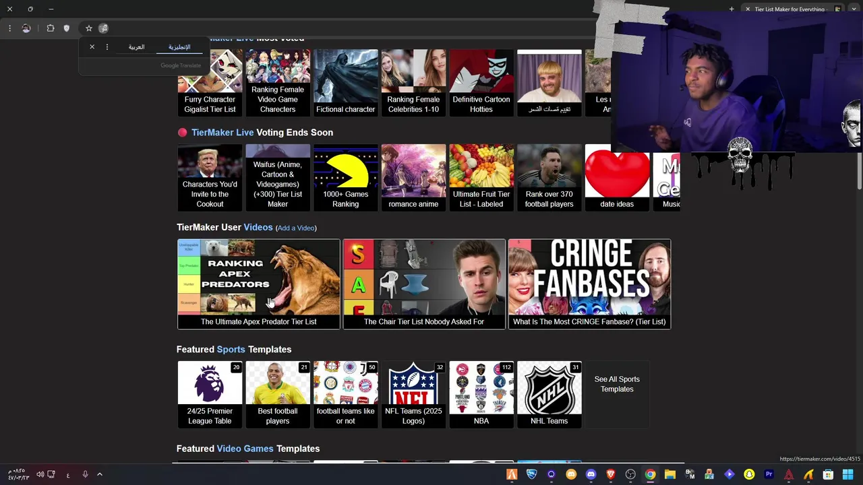
Task: Play What Is The Most CRINGE Fanbase video
Action: tap(589, 284)
